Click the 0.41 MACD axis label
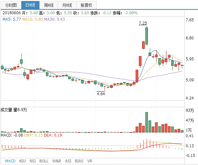The height and width of the screenshot is (165, 198). (190, 136)
